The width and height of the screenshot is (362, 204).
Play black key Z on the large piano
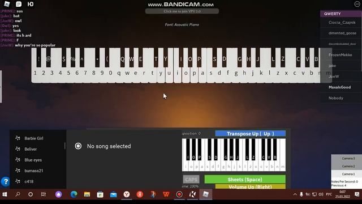click(283, 58)
